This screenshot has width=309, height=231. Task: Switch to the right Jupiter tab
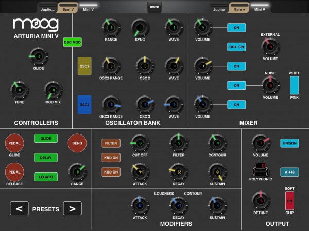pos(219,8)
